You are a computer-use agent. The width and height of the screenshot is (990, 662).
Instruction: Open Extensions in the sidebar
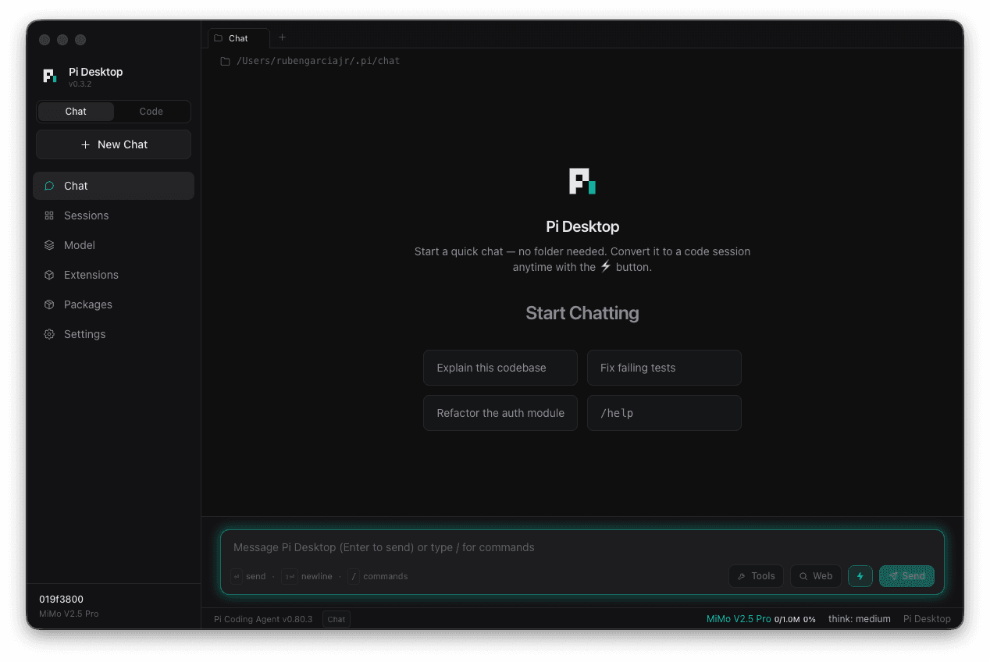[113, 275]
